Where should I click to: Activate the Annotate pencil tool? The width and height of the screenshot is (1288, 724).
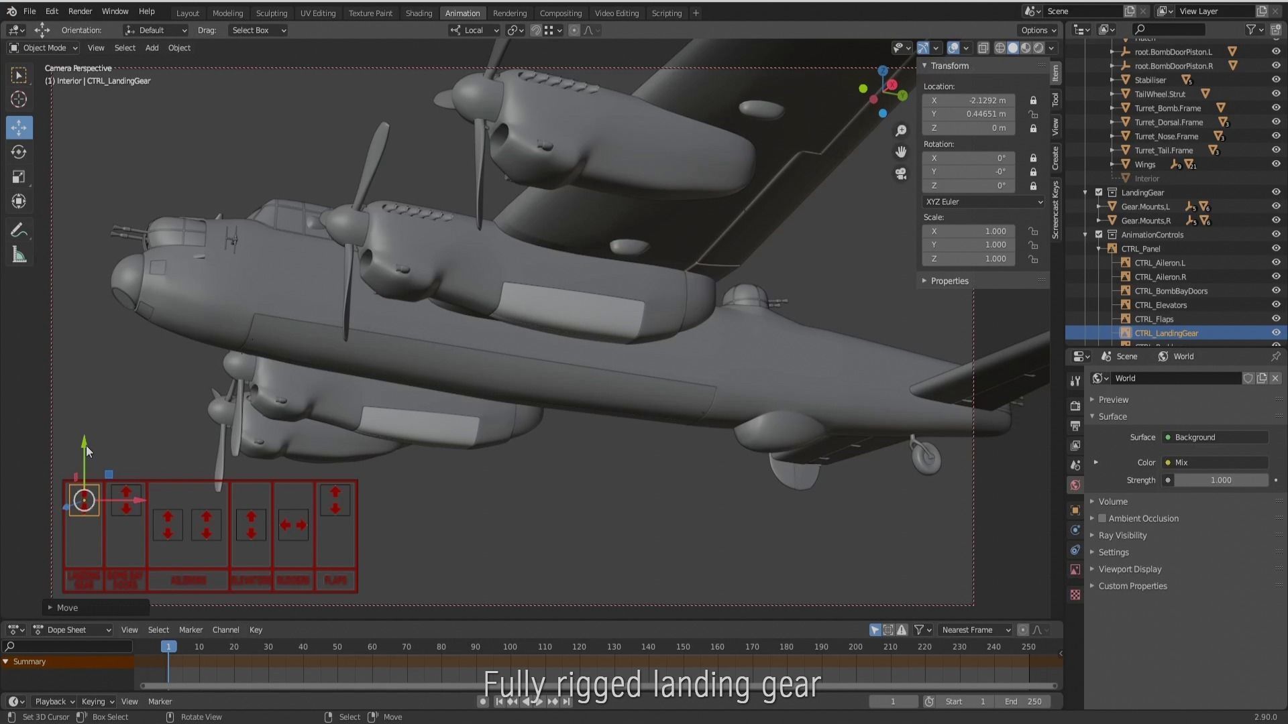tap(19, 231)
